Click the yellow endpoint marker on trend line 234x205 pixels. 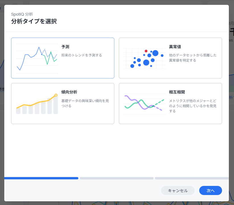click(56, 95)
